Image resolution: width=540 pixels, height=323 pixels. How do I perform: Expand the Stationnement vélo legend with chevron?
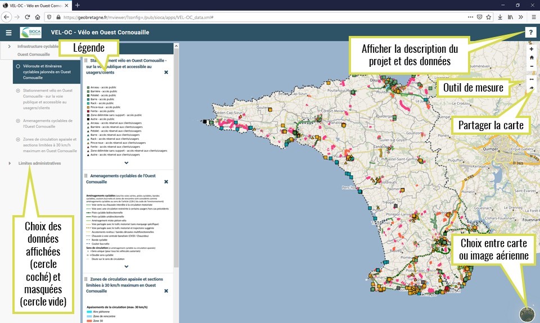point(126,163)
